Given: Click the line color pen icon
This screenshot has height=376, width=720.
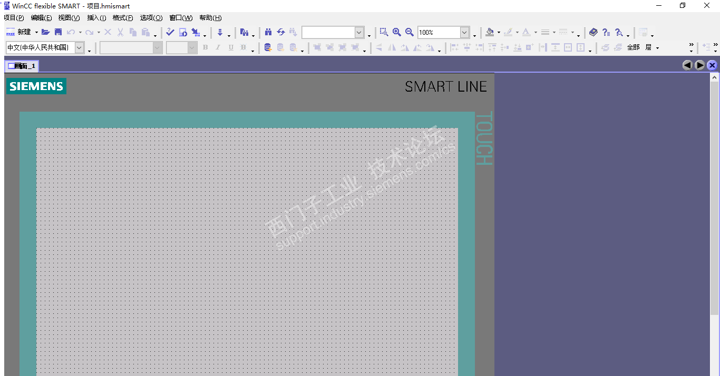Looking at the screenshot, I should pyautogui.click(x=508, y=32).
